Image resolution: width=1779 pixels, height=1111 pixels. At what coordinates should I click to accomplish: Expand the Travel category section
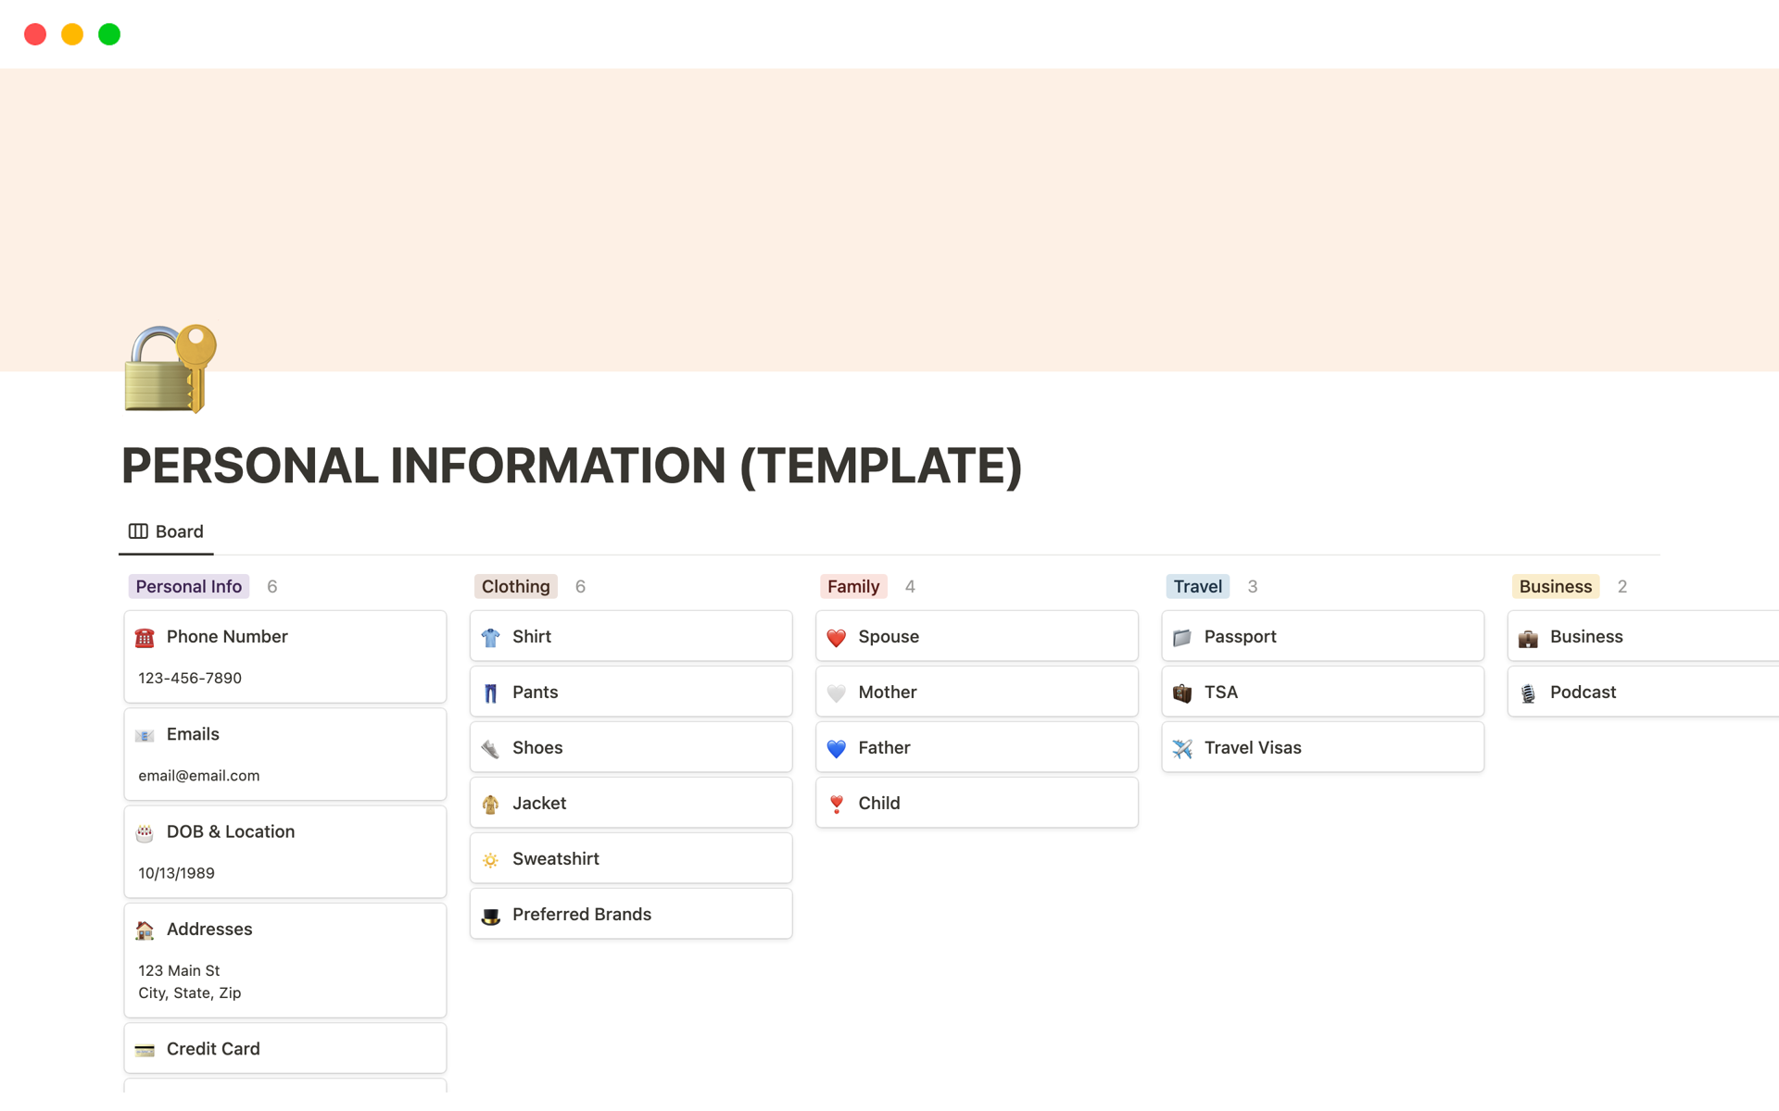coord(1196,585)
